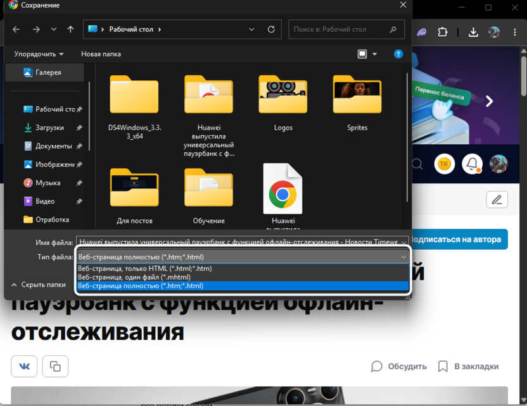This screenshot has width=527, height=406.
Task: Select the Обучение folder
Action: [209, 196]
